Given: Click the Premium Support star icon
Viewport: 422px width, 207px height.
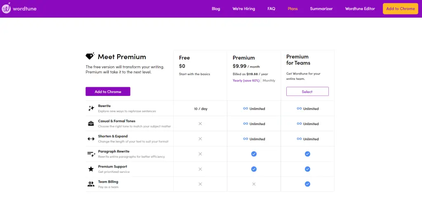Looking at the screenshot, I should (91, 169).
